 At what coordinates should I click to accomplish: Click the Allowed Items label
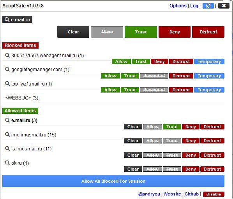[x=20, y=111]
